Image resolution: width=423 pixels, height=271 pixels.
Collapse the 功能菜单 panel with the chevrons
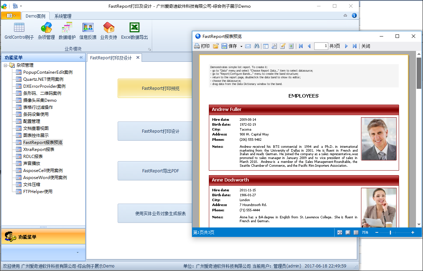[x=81, y=58]
